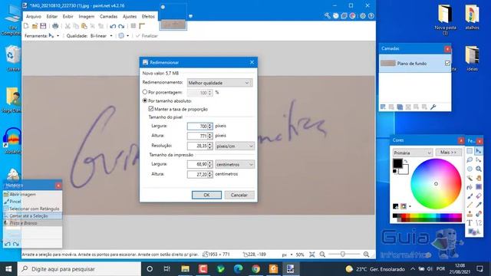This screenshot has width=491, height=276.
Task: Open the Primária color selector dropdown
Action: point(413,153)
